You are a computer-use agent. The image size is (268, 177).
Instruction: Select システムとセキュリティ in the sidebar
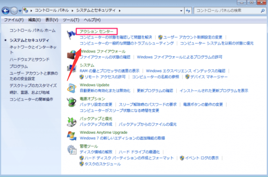coord(29,40)
